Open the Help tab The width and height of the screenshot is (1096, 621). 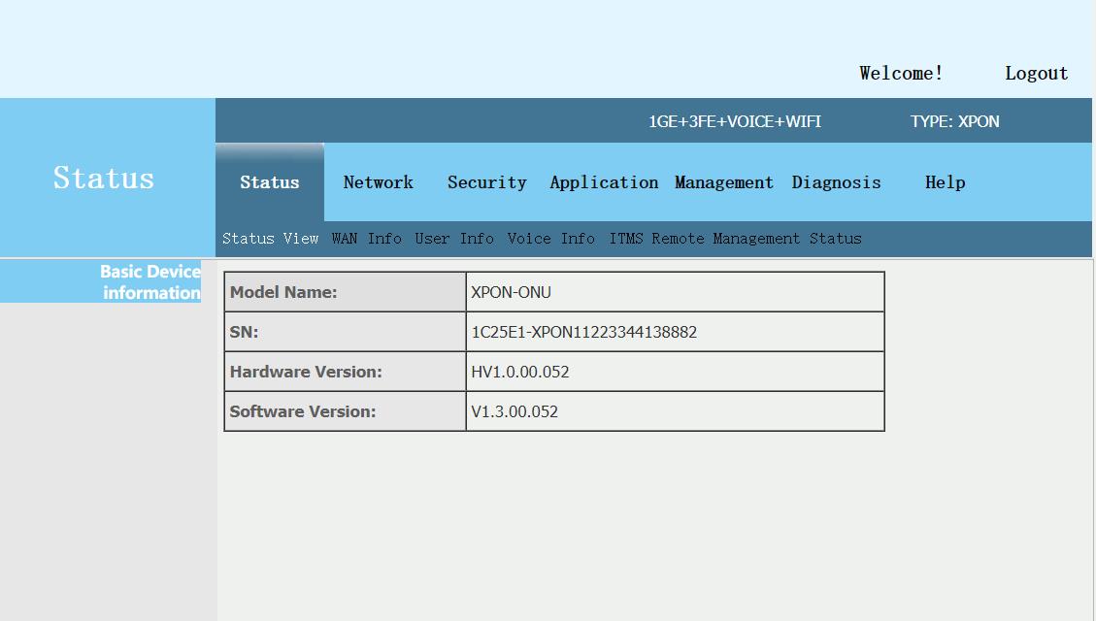click(945, 182)
